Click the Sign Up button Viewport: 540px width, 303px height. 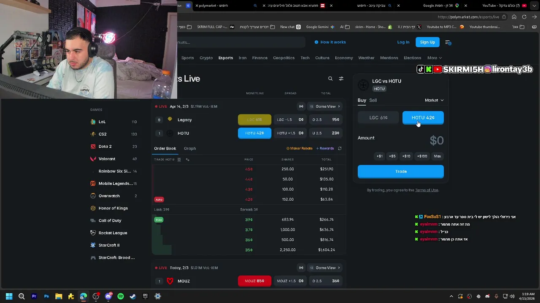click(427, 42)
